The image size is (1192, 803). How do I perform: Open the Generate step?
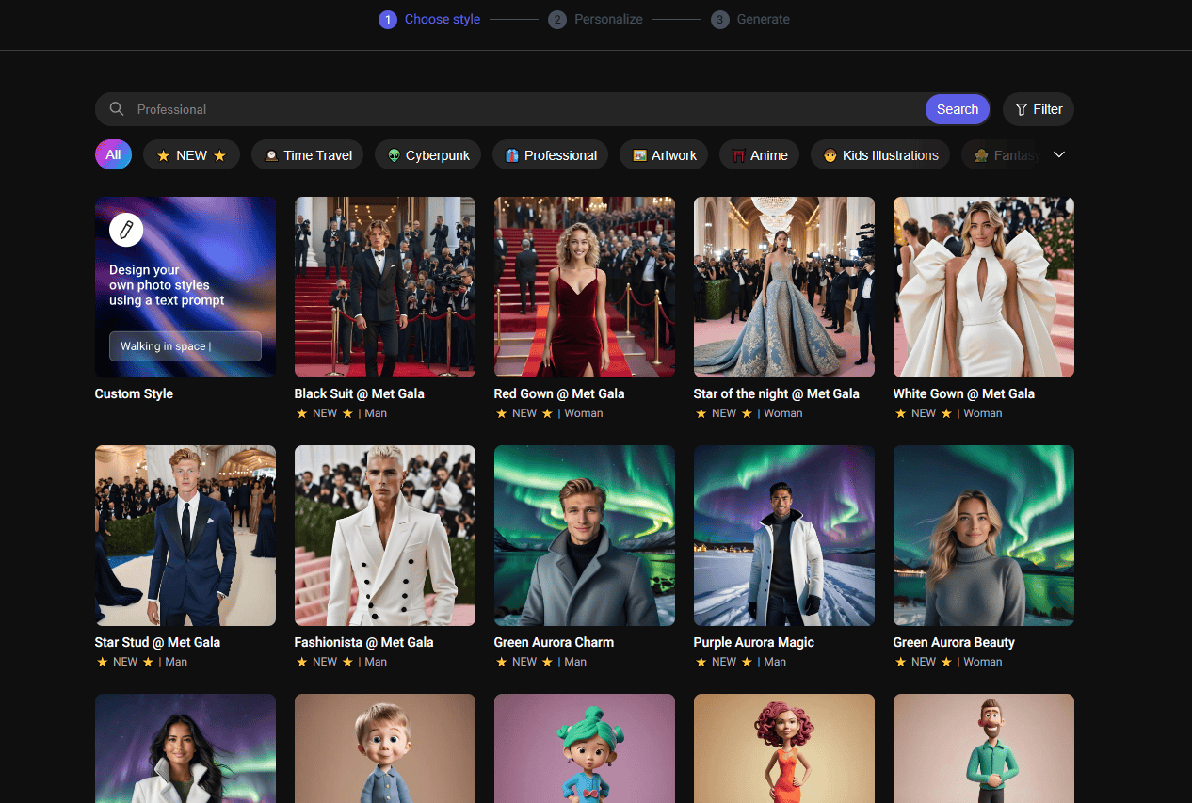pos(750,19)
